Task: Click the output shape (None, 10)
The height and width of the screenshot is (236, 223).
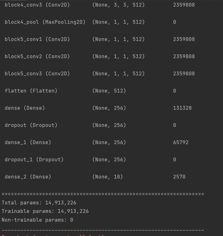Action: coord(108,177)
